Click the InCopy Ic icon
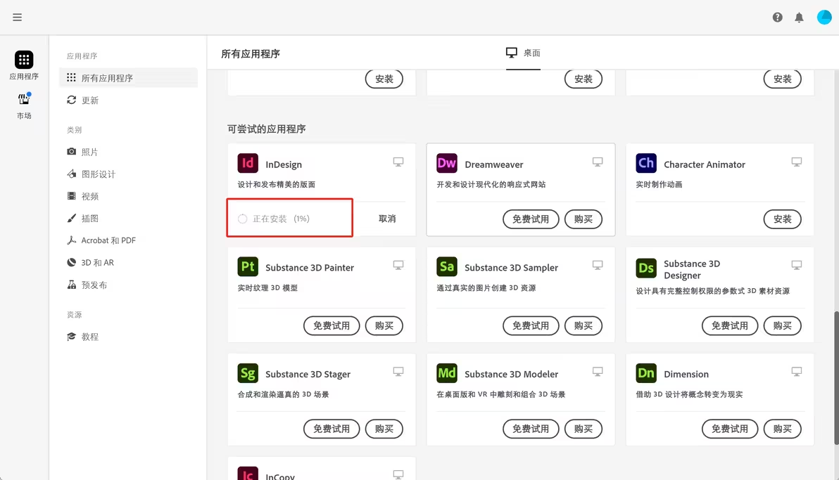 pos(247,474)
